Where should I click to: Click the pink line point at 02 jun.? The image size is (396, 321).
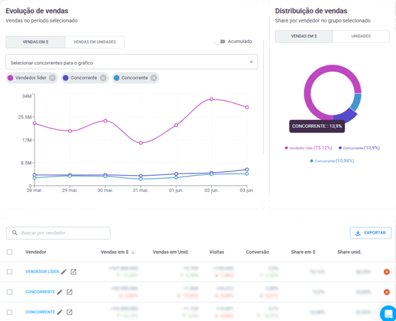212,100
